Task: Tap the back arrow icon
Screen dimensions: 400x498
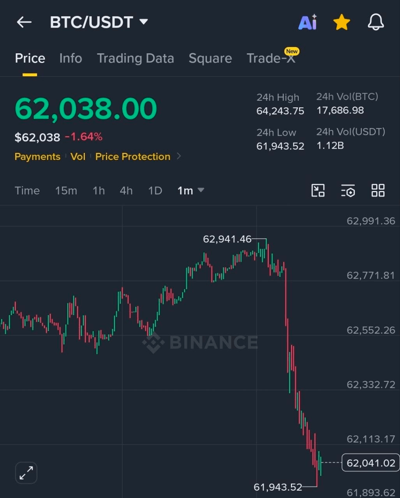Action: (24, 22)
